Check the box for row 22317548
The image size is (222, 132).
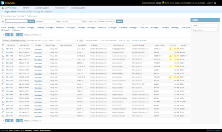click(x=3, y=49)
